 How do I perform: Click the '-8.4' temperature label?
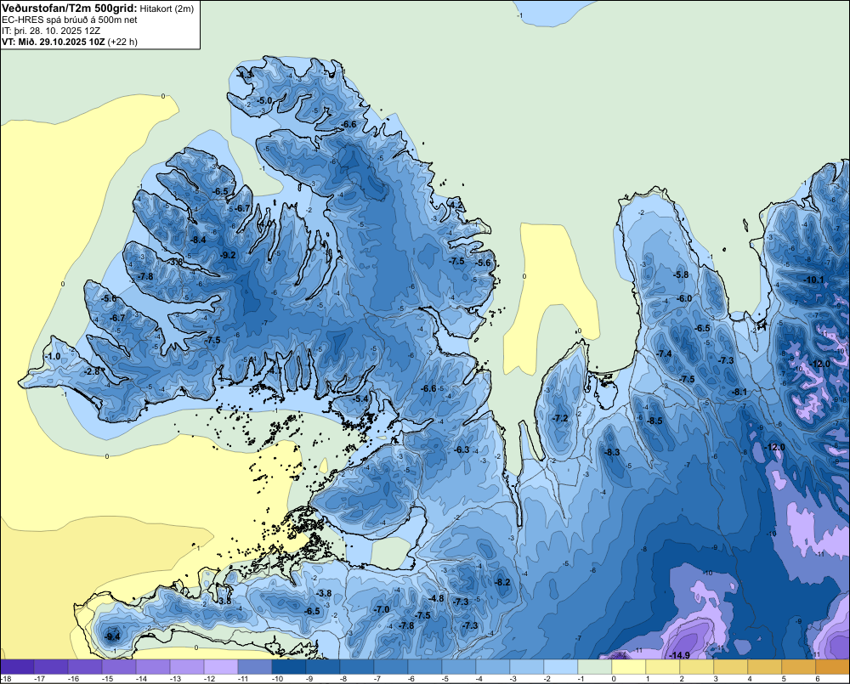click(x=198, y=240)
